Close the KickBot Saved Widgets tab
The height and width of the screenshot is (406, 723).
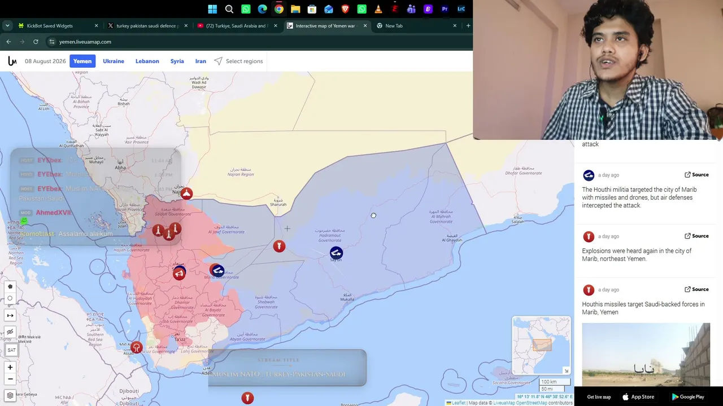(x=96, y=26)
